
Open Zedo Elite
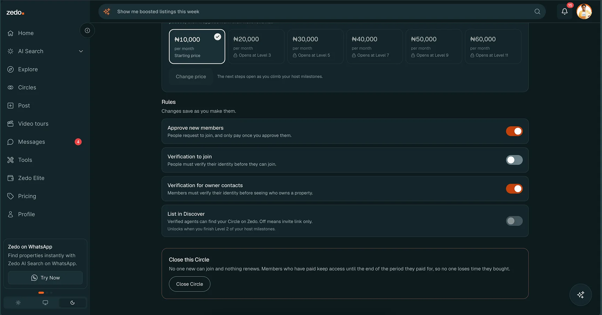[45, 178]
